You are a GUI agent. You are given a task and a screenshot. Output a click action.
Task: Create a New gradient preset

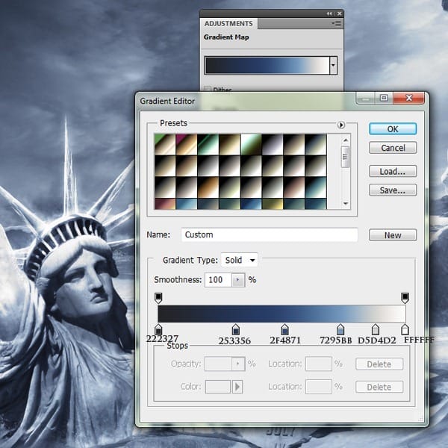[x=393, y=235]
